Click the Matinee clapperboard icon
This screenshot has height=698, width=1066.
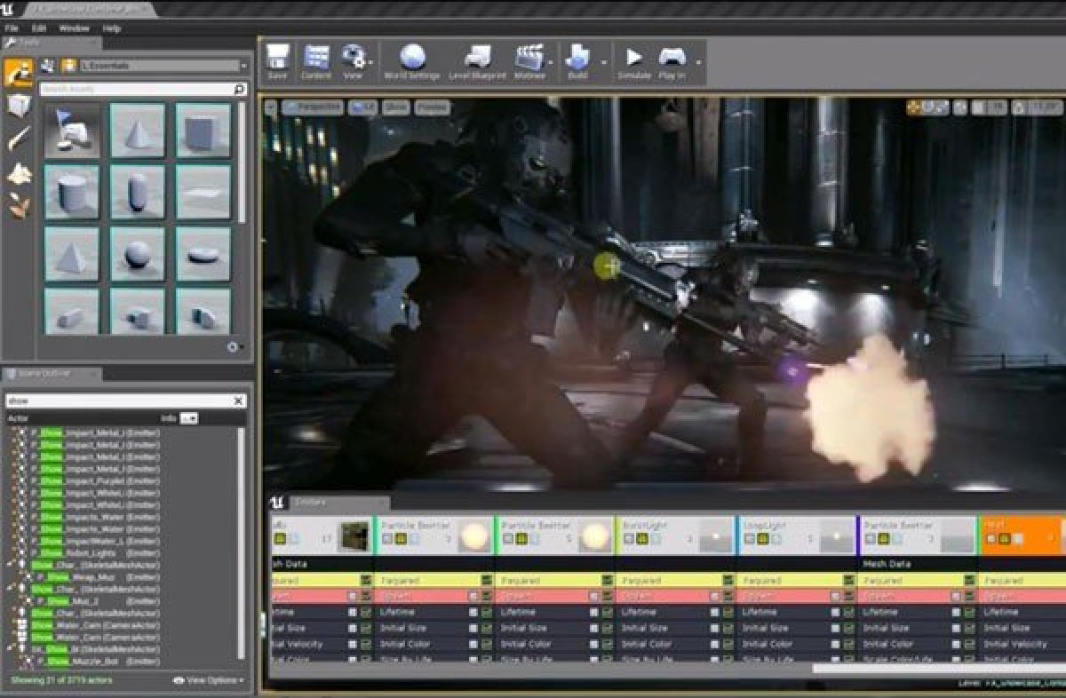(x=529, y=61)
